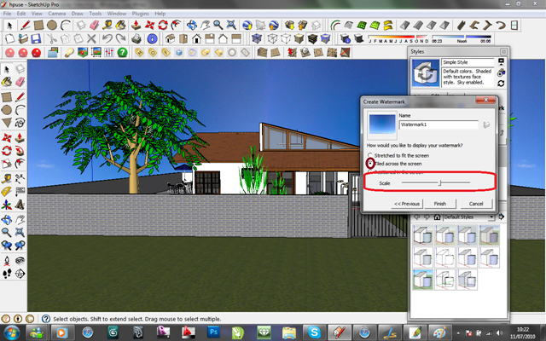This screenshot has width=546, height=341.
Task: Open the File menu
Action: tap(8, 14)
